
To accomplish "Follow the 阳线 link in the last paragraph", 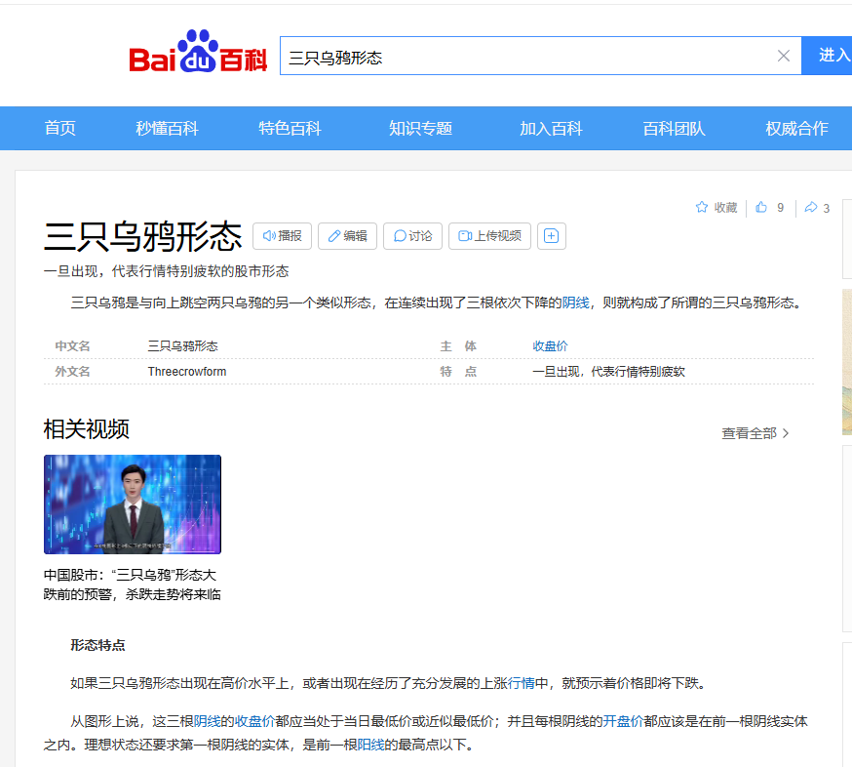I will (x=370, y=745).
